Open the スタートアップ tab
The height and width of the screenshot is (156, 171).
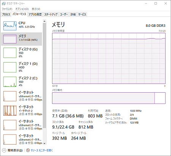[x=51, y=14]
